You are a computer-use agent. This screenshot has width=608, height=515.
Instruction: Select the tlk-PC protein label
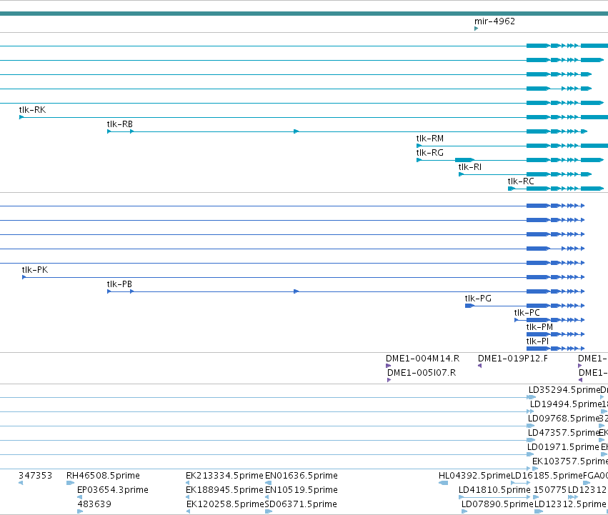point(527,313)
